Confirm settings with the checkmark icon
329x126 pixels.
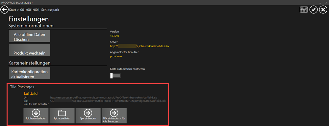click(x=314, y=10)
